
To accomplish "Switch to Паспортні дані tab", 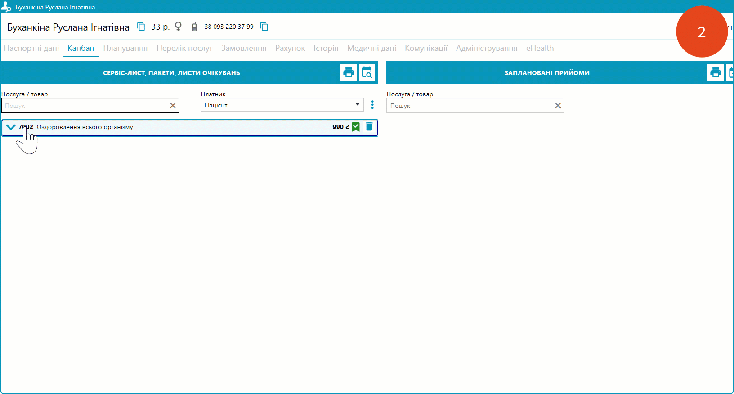I will pyautogui.click(x=31, y=48).
